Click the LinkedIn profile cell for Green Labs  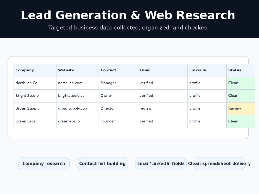207,121
